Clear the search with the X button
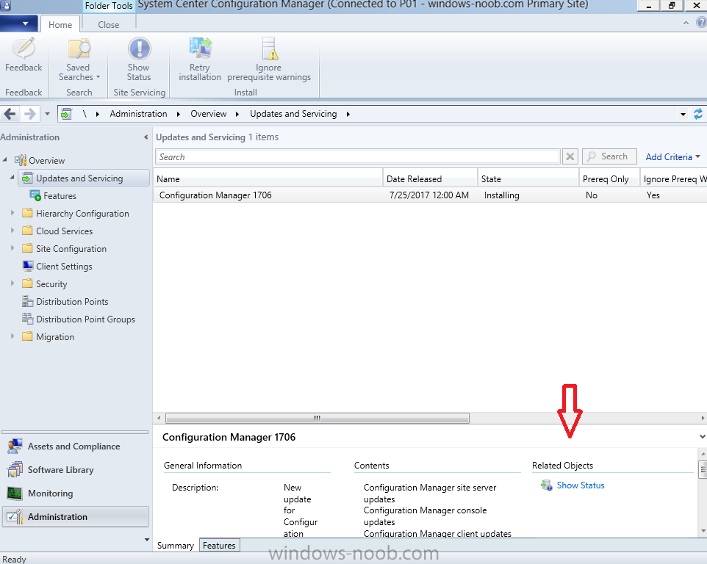The height and width of the screenshot is (564, 707). 570,156
